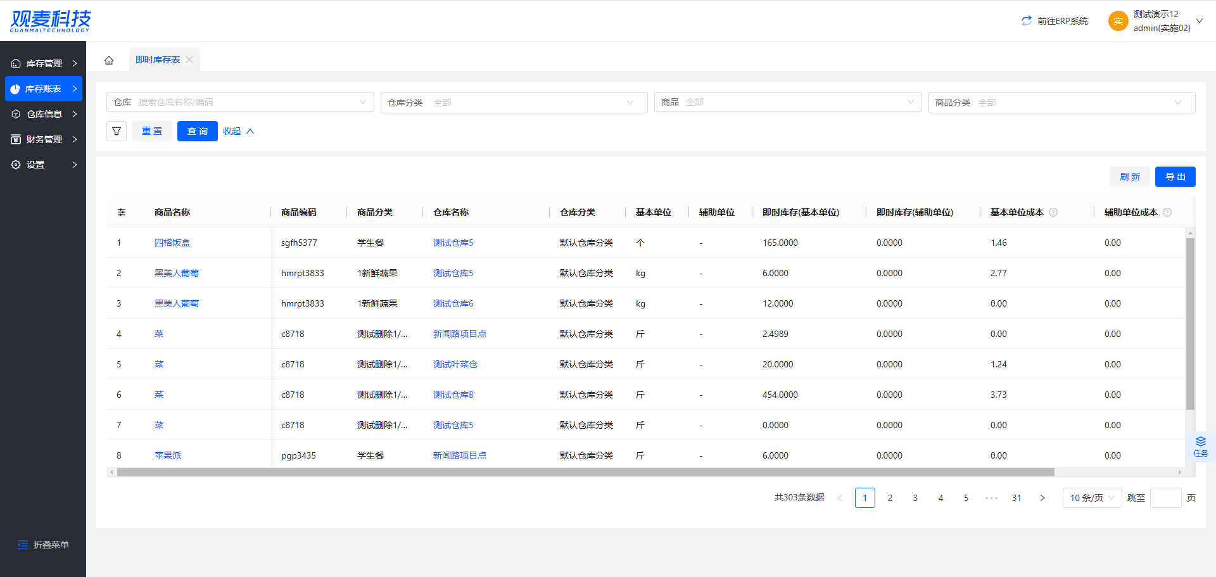Open the 四格饭盒 product link
The height and width of the screenshot is (577, 1216).
pos(172,243)
